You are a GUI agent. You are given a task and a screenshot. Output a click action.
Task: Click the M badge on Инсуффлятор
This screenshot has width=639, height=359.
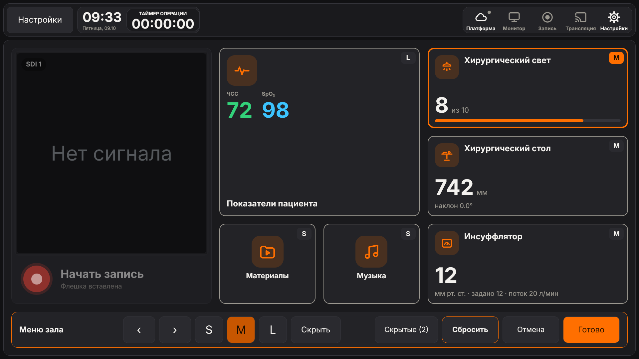tap(616, 234)
